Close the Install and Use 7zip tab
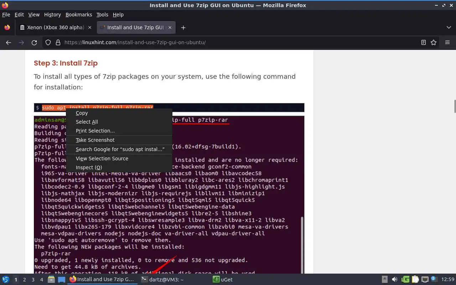The height and width of the screenshot is (285, 456). coord(170,27)
